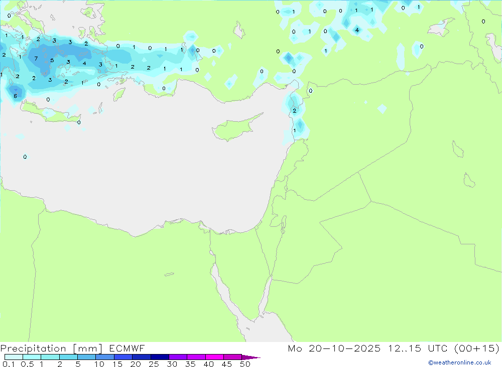Click the '20' legend scale label

(136, 364)
